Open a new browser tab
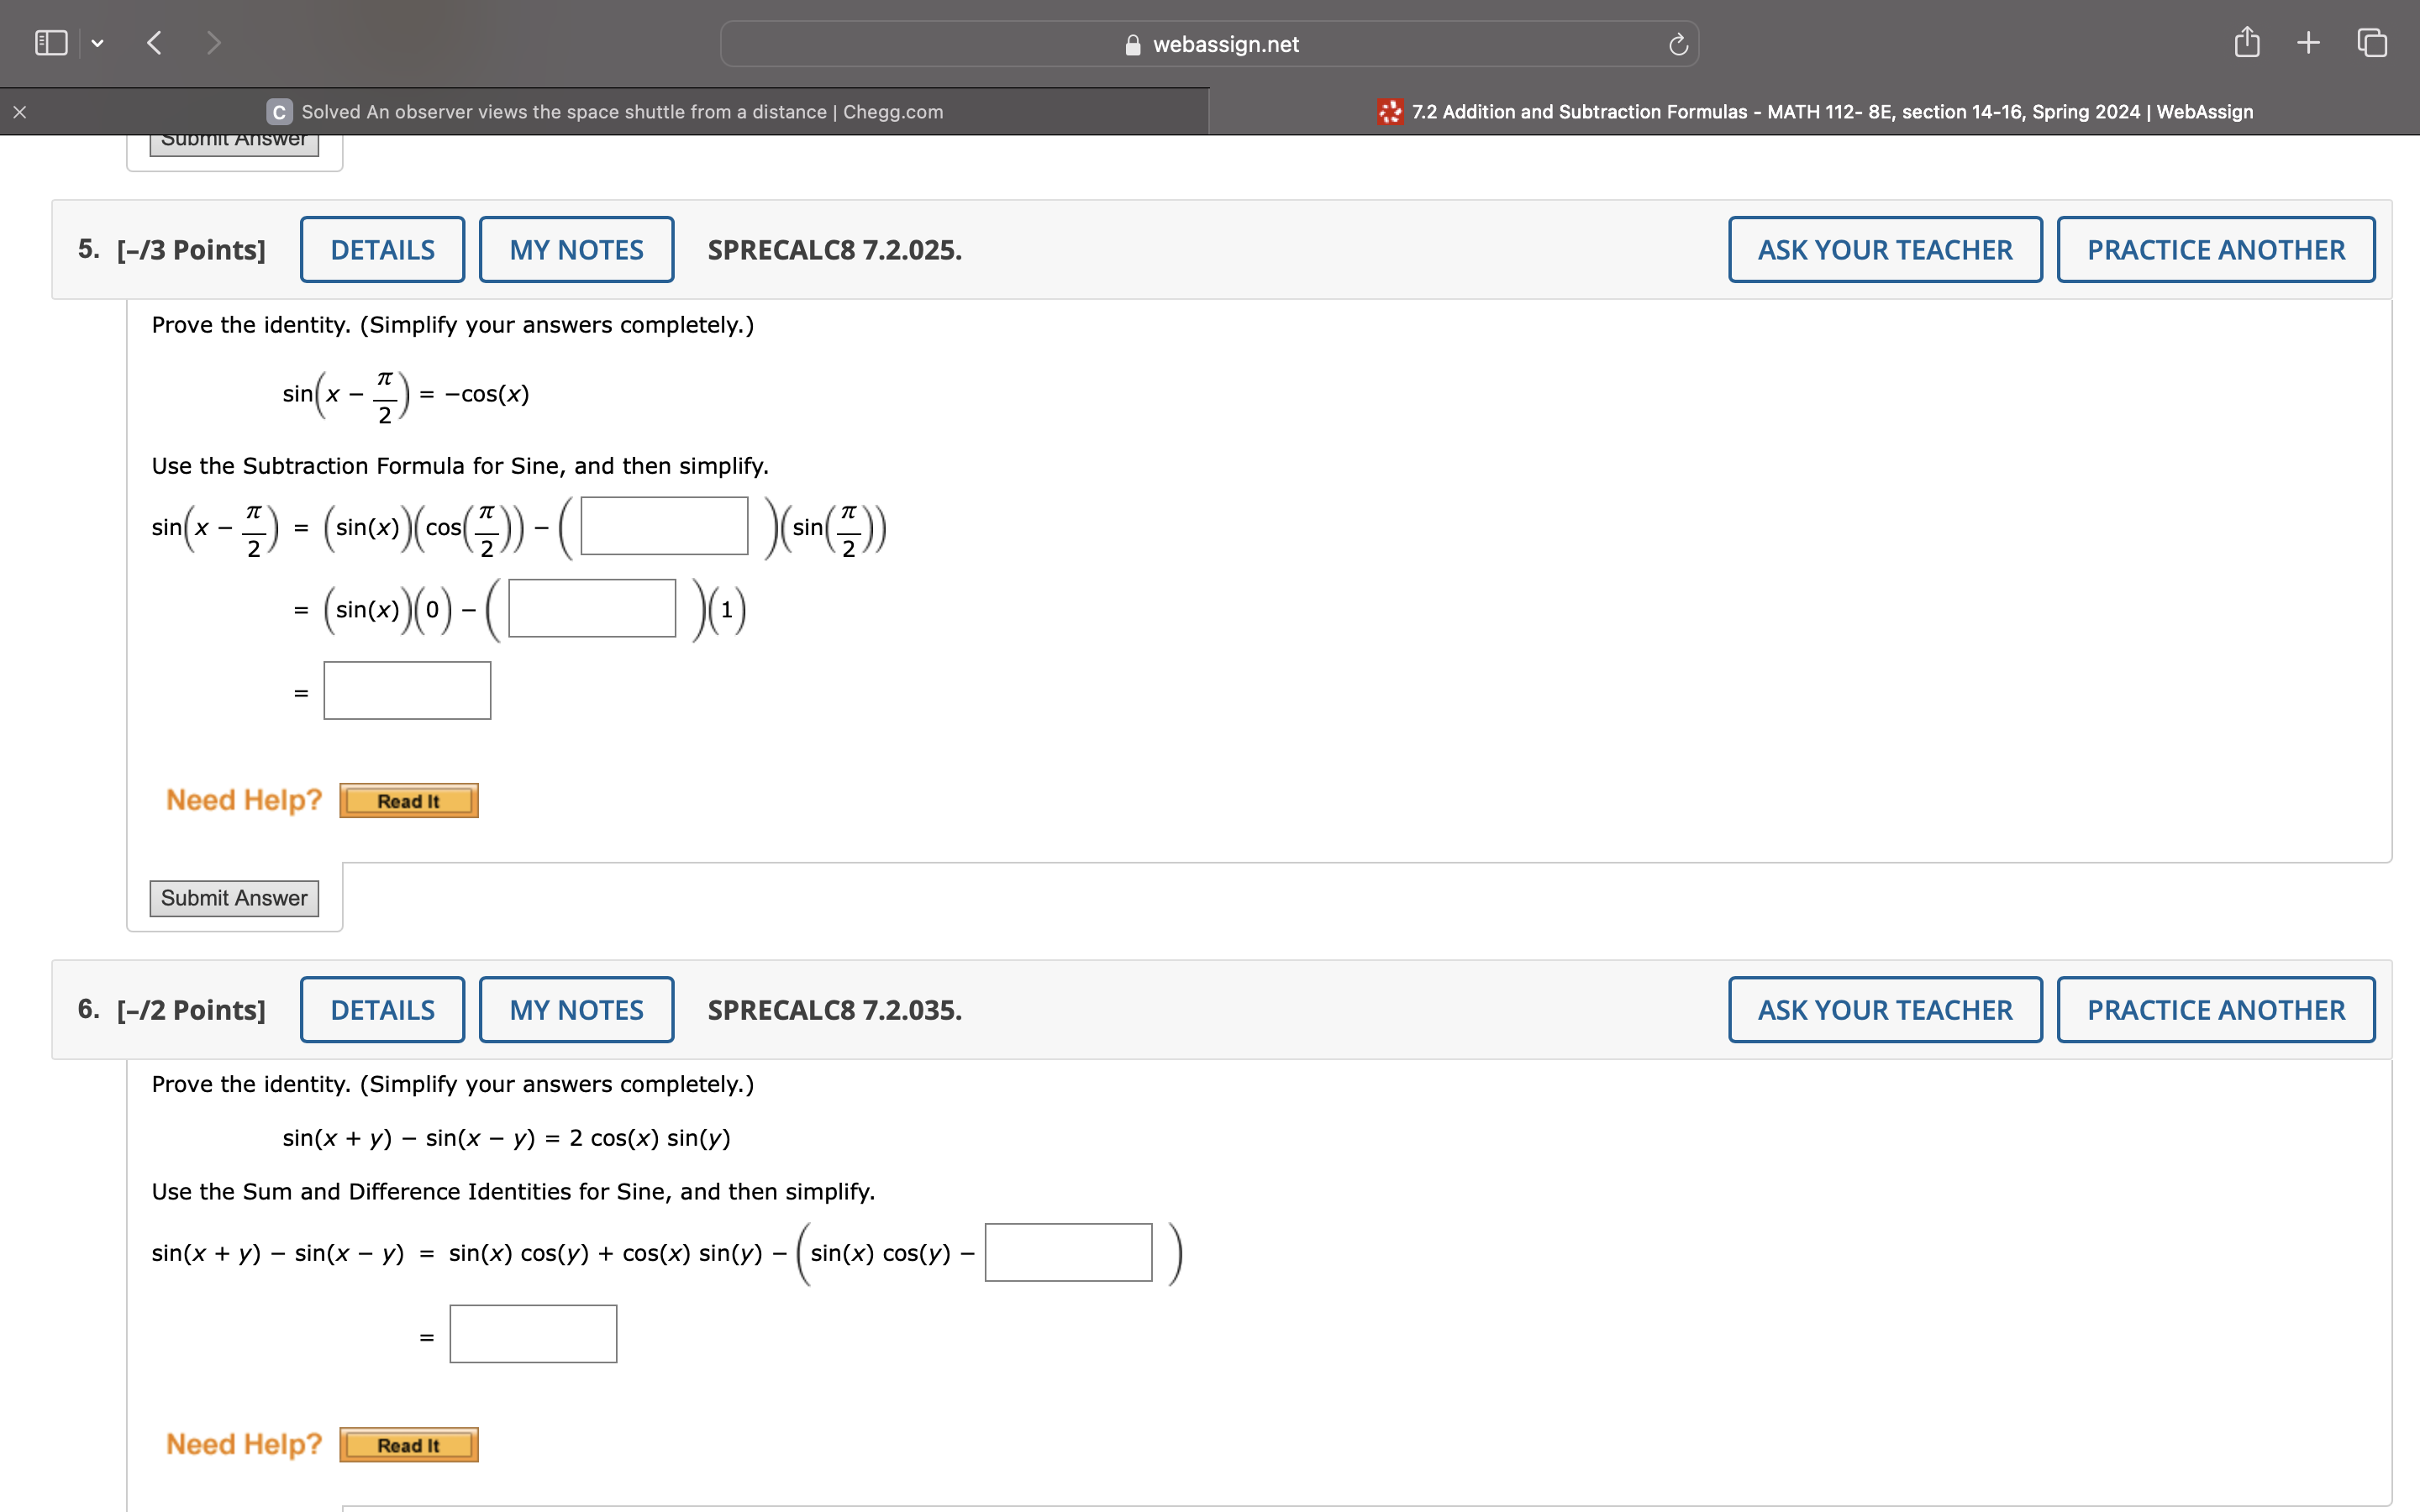The width and height of the screenshot is (2420, 1512). click(x=2308, y=42)
